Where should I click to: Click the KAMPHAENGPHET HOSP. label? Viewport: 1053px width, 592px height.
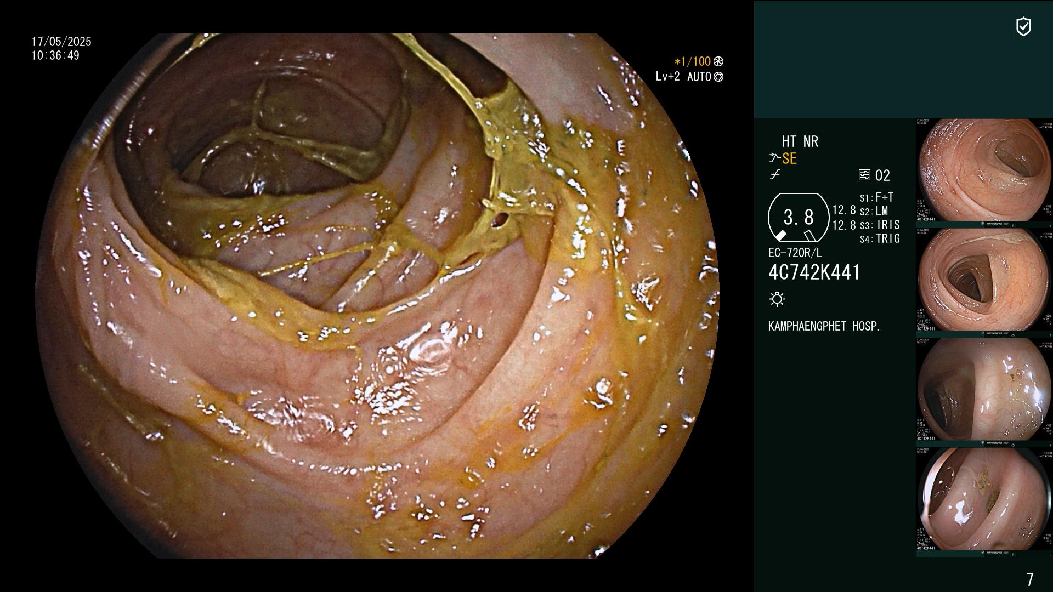(824, 326)
